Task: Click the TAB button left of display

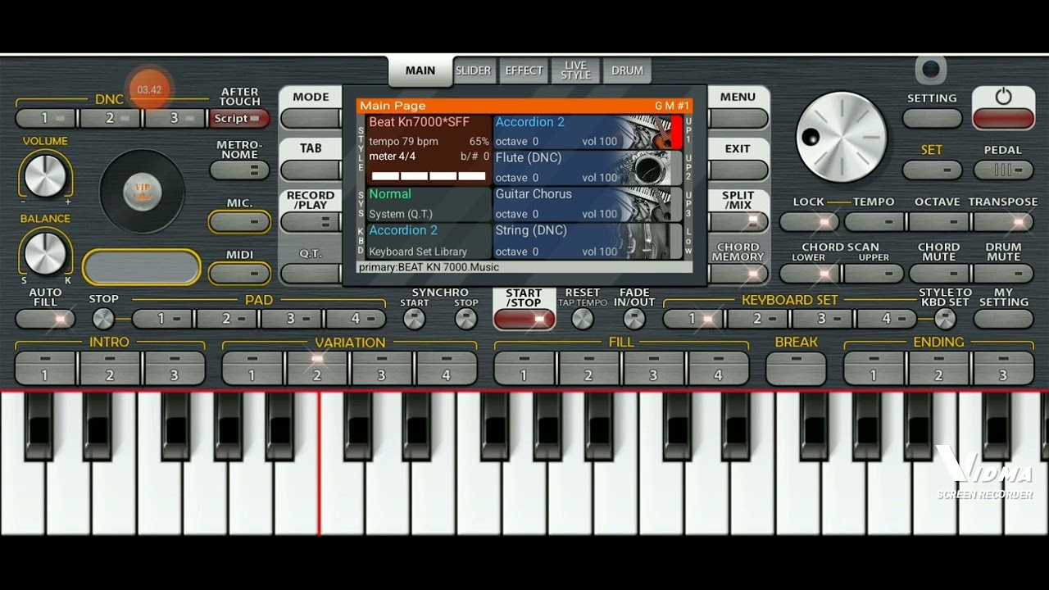Action: 311,170
